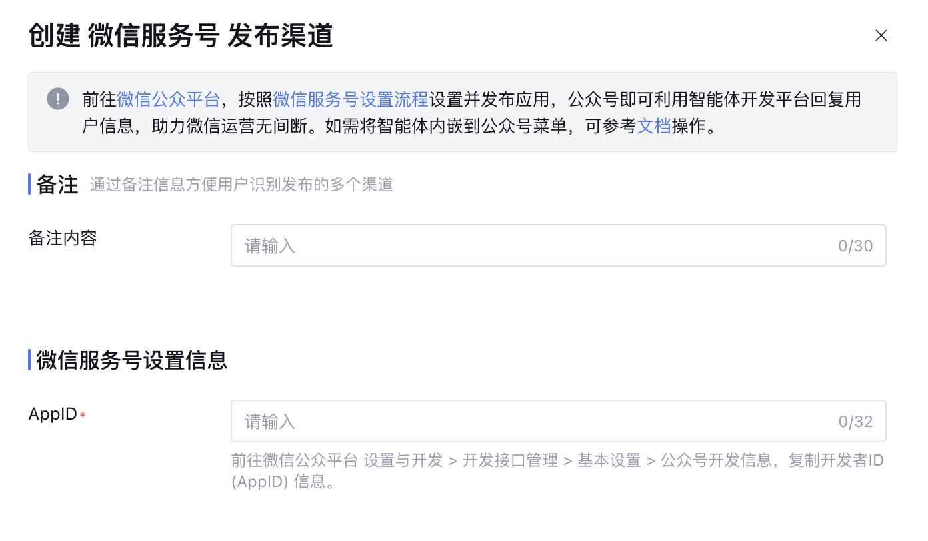928x541 pixels.
Task: Click the 0/30 character counter
Action: point(855,246)
